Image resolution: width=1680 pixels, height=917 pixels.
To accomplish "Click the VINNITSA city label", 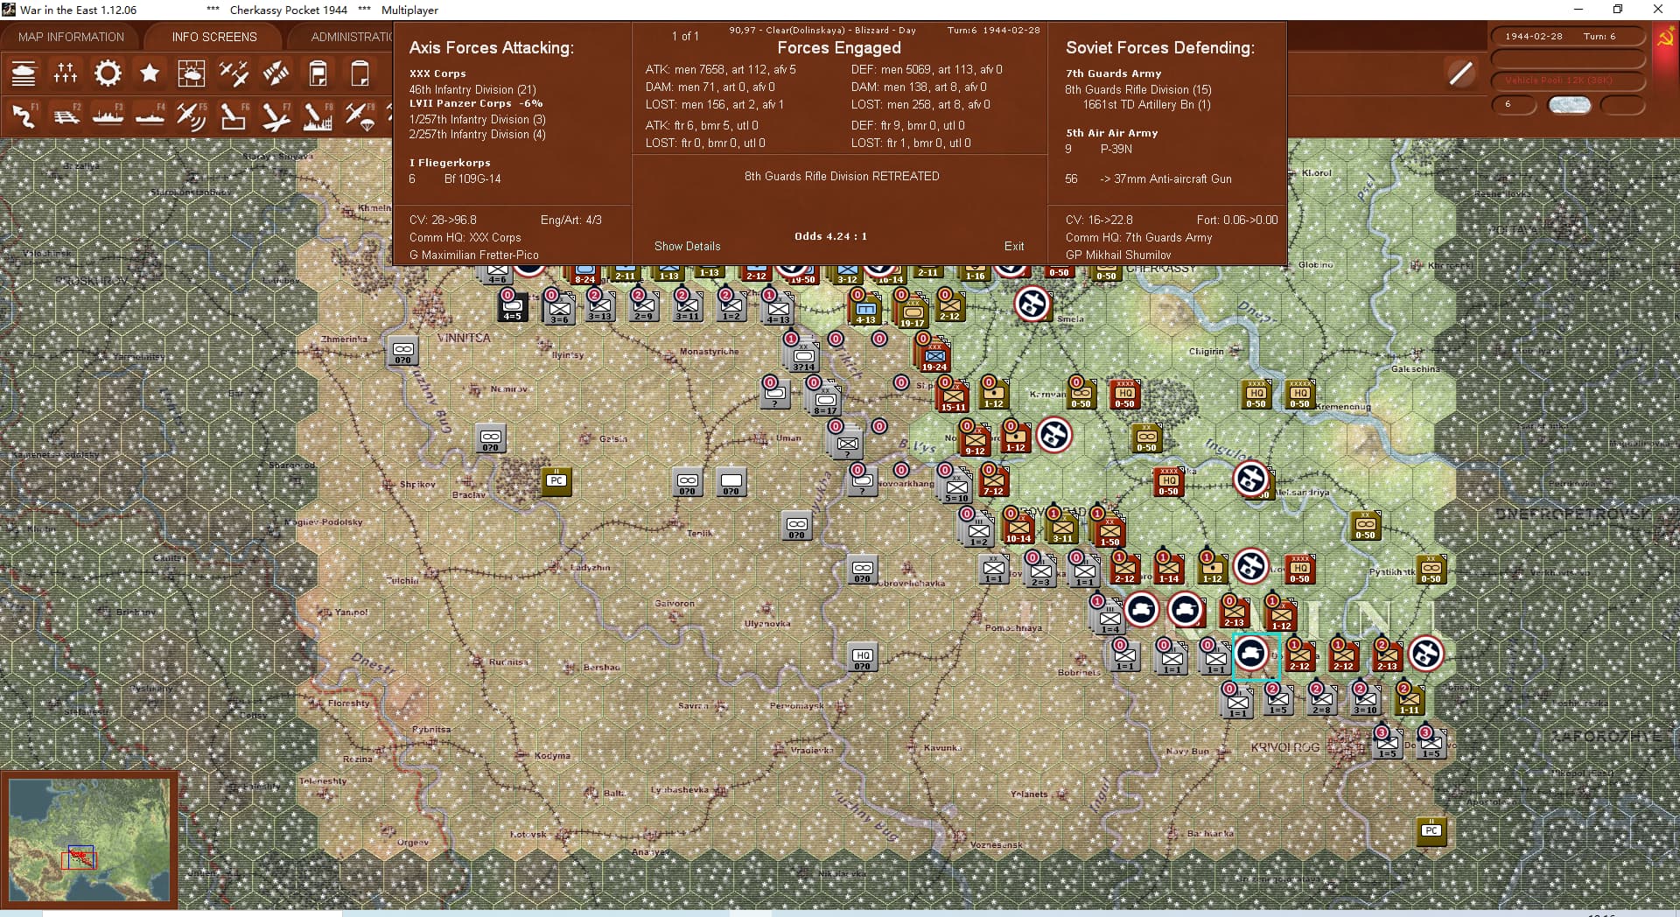I will [464, 338].
